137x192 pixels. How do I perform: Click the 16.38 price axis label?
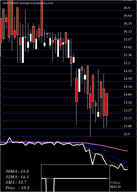coord(128,24)
